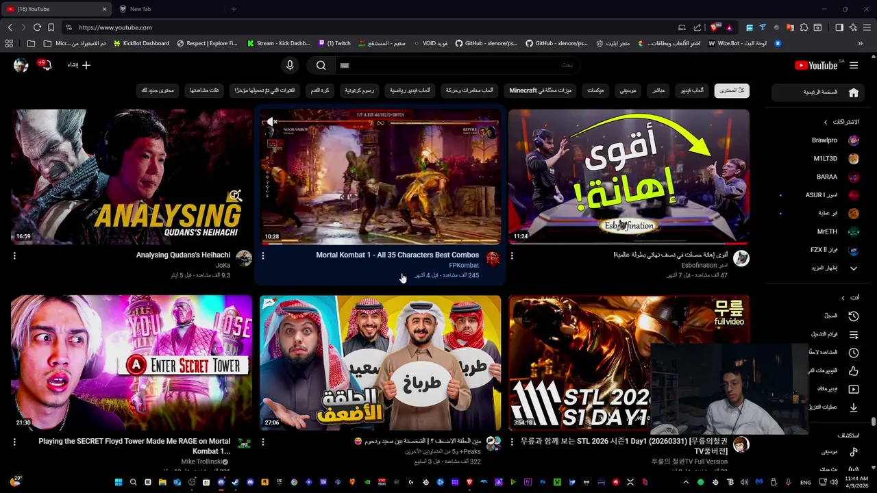Click the search magnifier button
The width and height of the screenshot is (877, 493).
coord(321,65)
